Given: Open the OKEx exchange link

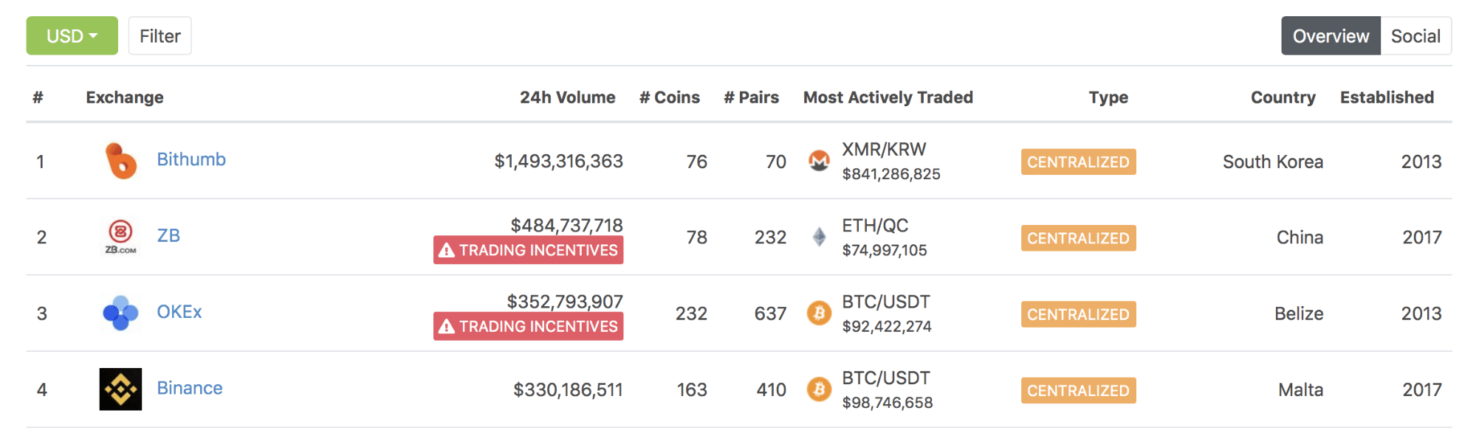Looking at the screenshot, I should pyautogui.click(x=179, y=312).
